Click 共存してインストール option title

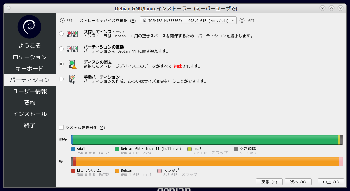(x=104, y=32)
